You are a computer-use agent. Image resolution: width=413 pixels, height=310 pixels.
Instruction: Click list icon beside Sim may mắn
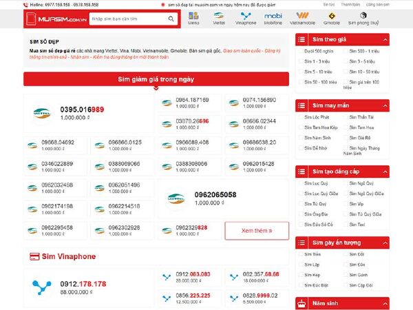pos(301,105)
